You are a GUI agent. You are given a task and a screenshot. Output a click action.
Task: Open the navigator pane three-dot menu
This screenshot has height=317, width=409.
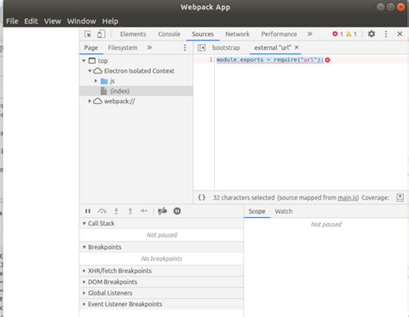(x=185, y=47)
